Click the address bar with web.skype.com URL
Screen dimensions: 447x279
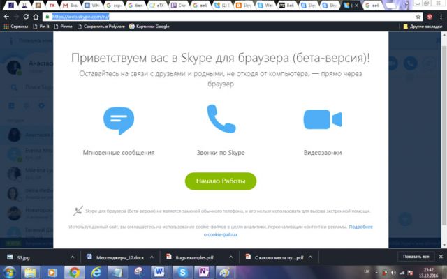pyautogui.click(x=231, y=17)
